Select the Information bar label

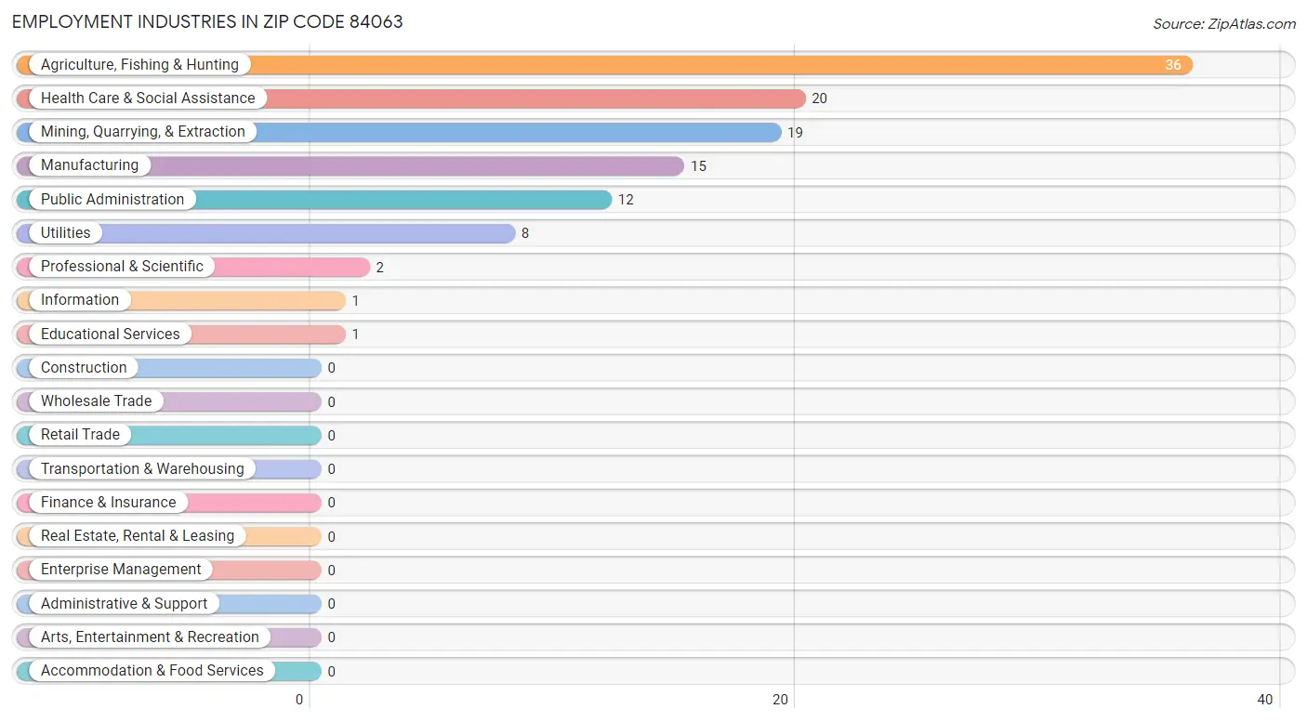pyautogui.click(x=80, y=300)
